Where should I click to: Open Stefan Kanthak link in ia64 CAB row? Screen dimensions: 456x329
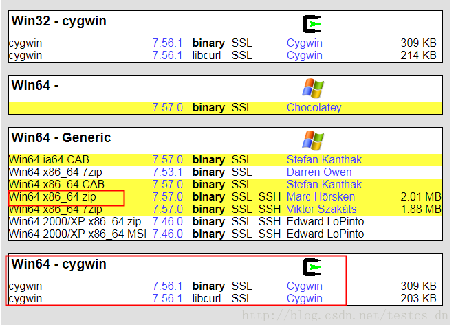click(x=324, y=160)
